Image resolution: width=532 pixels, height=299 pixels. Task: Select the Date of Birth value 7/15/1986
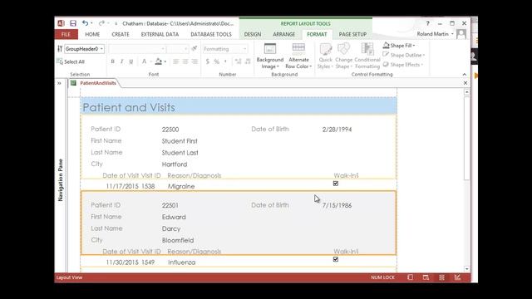point(337,205)
